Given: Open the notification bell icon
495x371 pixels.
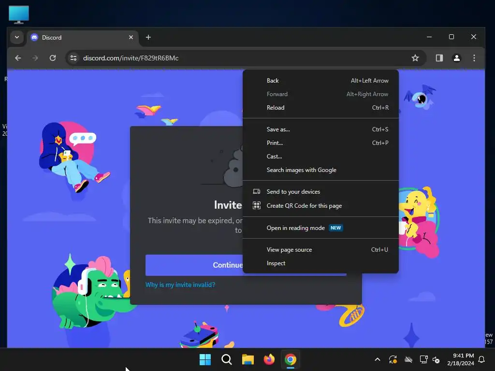Looking at the screenshot, I should click(481, 359).
